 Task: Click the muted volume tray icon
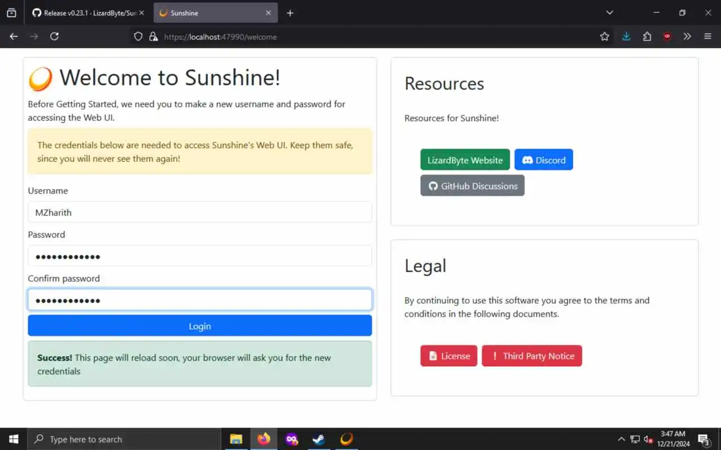pos(648,439)
